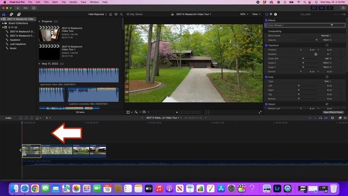Enter viewer full screen mode
The height and width of the screenshot is (196, 348).
click(260, 112)
